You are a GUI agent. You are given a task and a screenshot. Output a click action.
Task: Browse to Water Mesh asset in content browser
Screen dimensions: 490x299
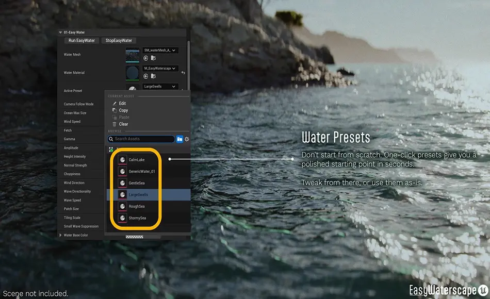[153, 58]
